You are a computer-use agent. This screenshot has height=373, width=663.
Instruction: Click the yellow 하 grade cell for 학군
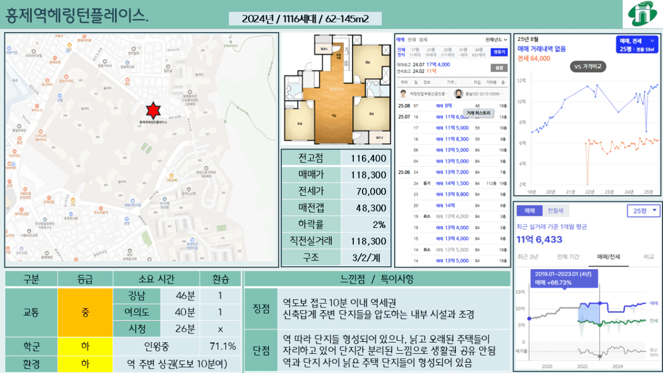pyautogui.click(x=85, y=346)
